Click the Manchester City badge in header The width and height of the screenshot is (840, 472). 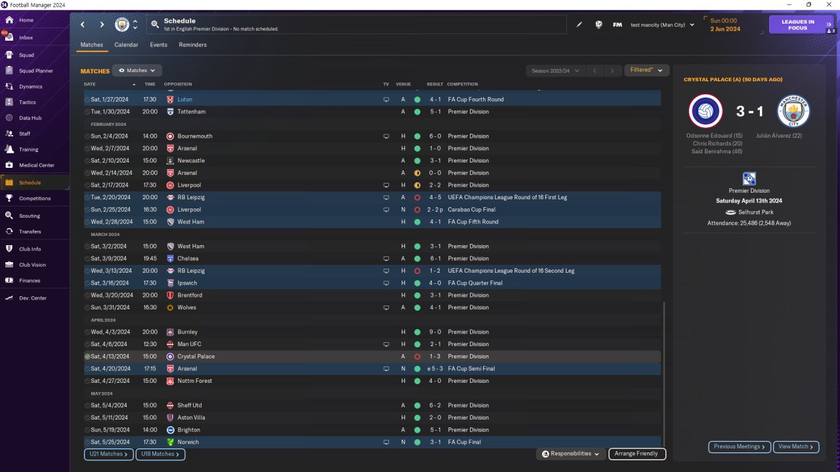122,25
